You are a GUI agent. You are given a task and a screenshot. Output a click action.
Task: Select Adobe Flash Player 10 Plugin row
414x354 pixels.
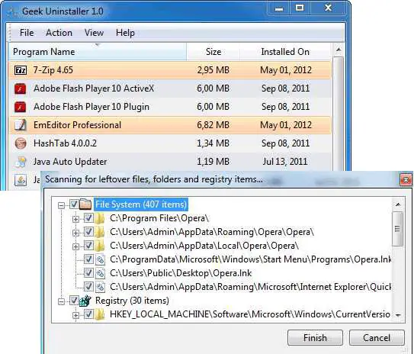coord(170,107)
